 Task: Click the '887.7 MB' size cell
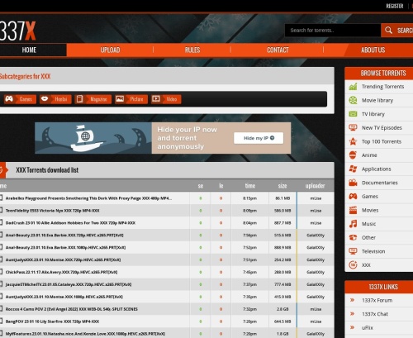coord(282,223)
